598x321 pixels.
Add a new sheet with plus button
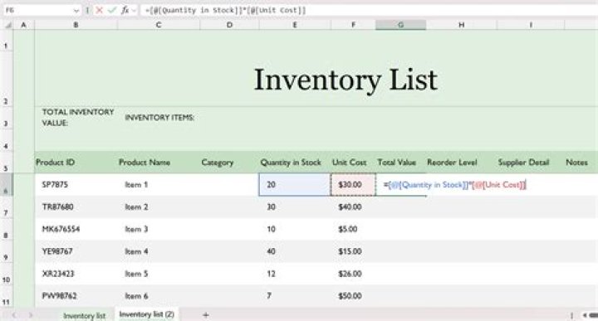click(x=206, y=315)
